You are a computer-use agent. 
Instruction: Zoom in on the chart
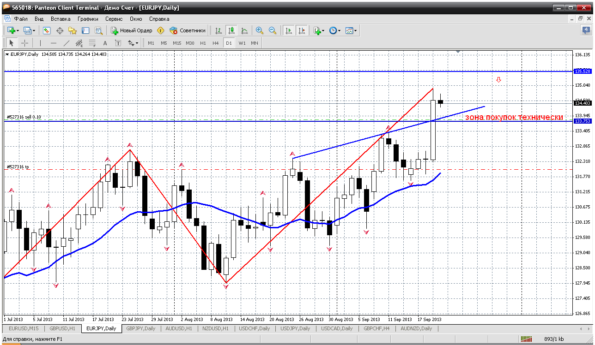coord(260,30)
